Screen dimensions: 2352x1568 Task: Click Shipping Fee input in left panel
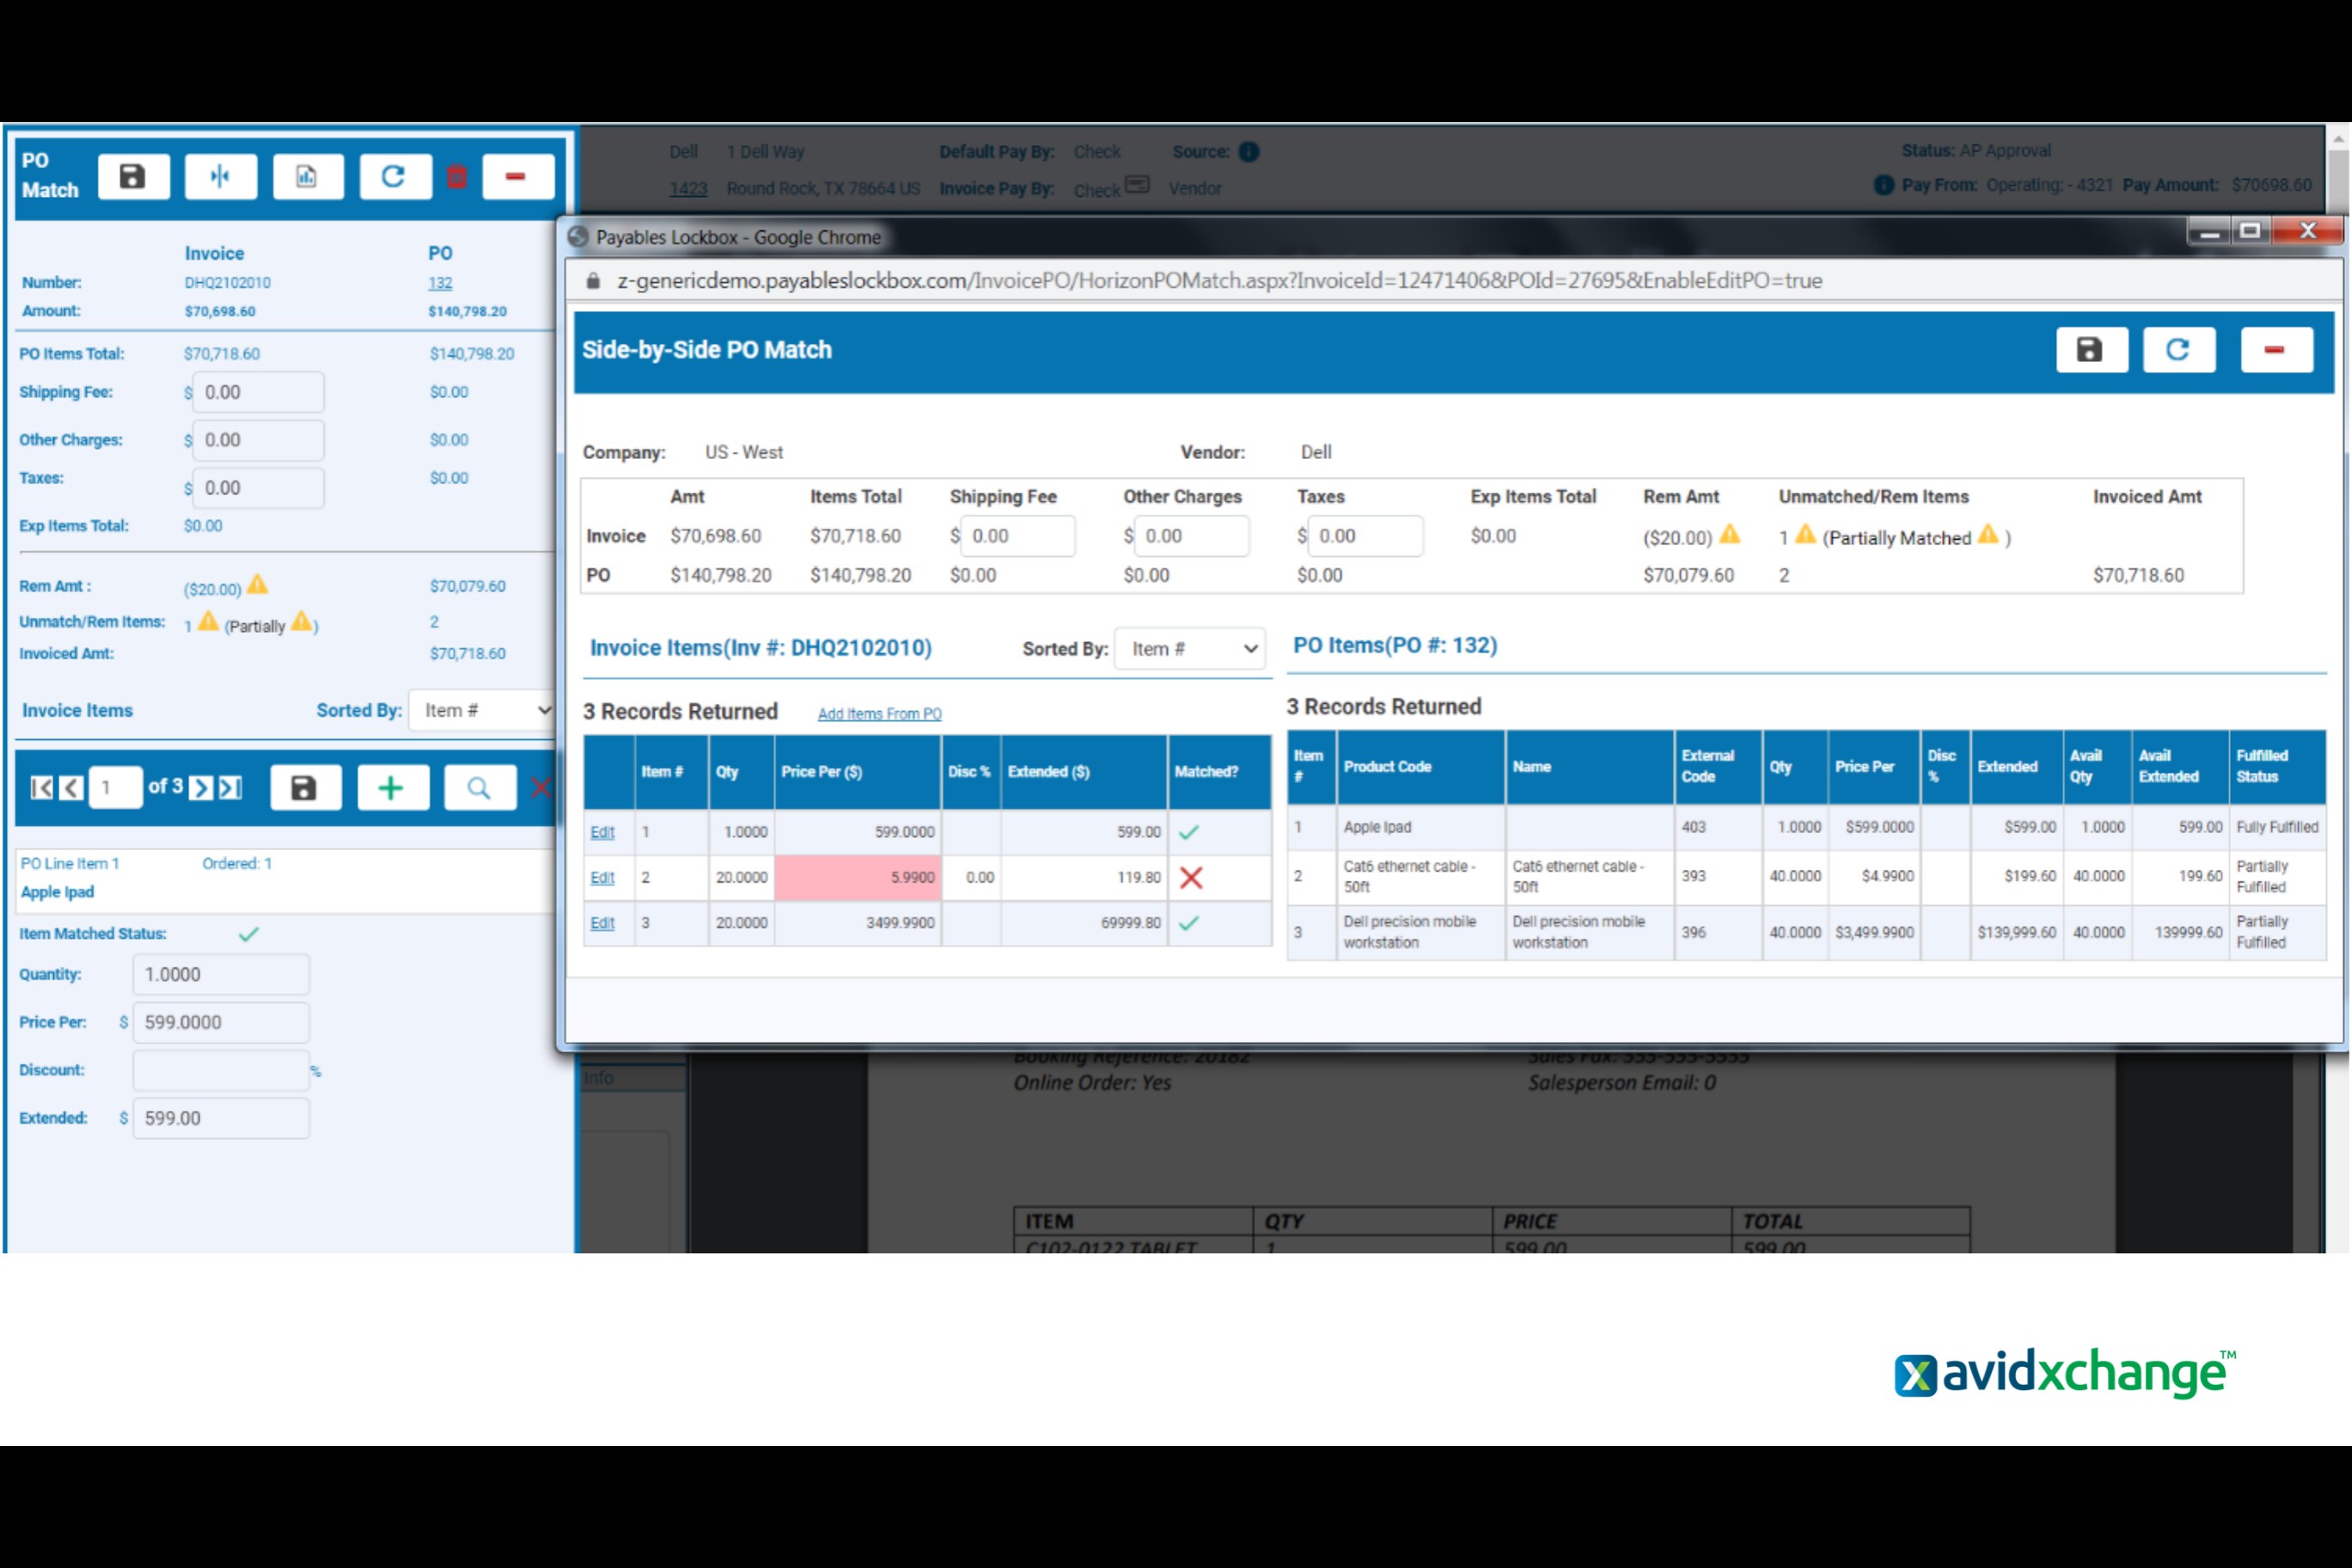tap(258, 392)
